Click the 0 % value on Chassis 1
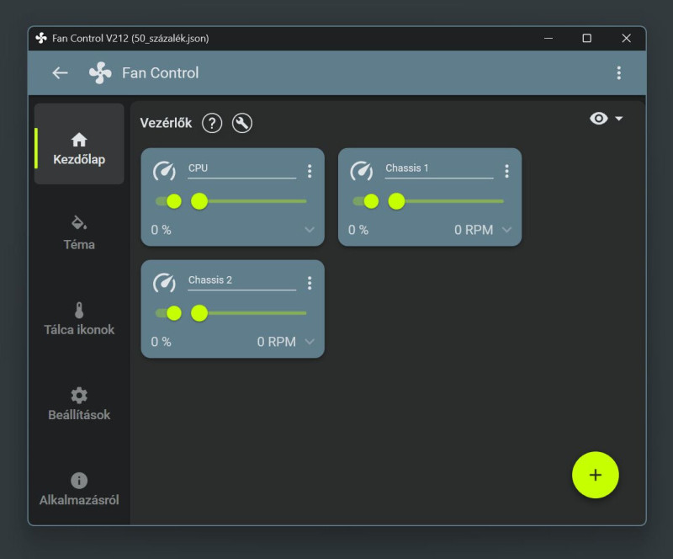673x559 pixels. tap(358, 230)
